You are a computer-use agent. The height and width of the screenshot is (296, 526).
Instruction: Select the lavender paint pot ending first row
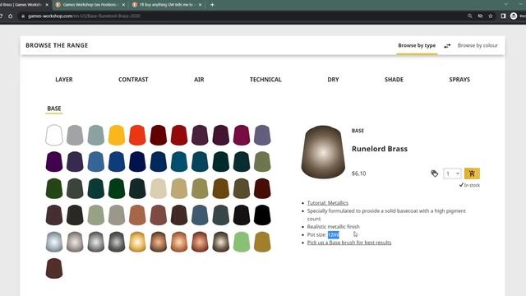click(262, 135)
